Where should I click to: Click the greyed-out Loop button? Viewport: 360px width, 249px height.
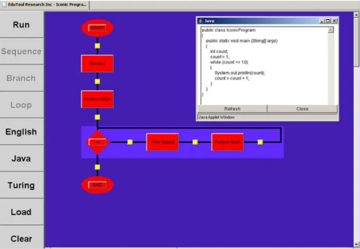[x=21, y=105]
